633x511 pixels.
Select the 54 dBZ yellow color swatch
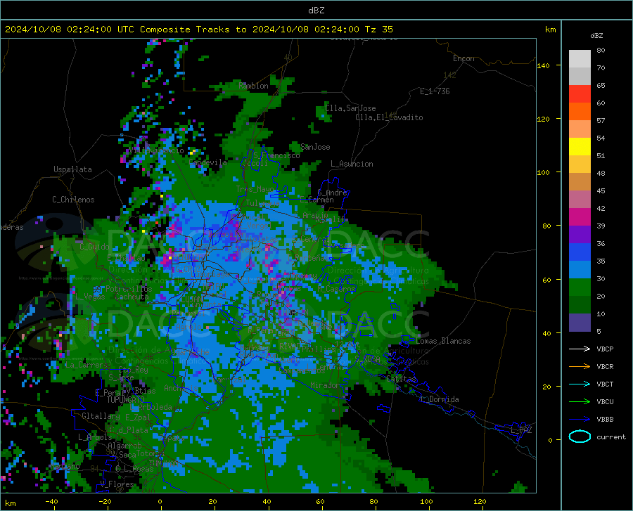tap(580, 147)
